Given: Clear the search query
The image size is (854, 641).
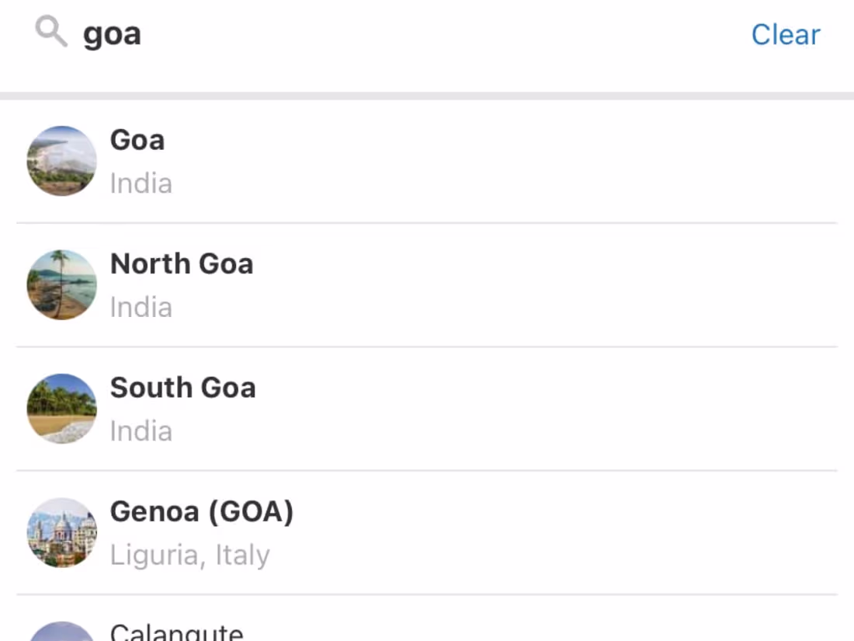Looking at the screenshot, I should (785, 35).
